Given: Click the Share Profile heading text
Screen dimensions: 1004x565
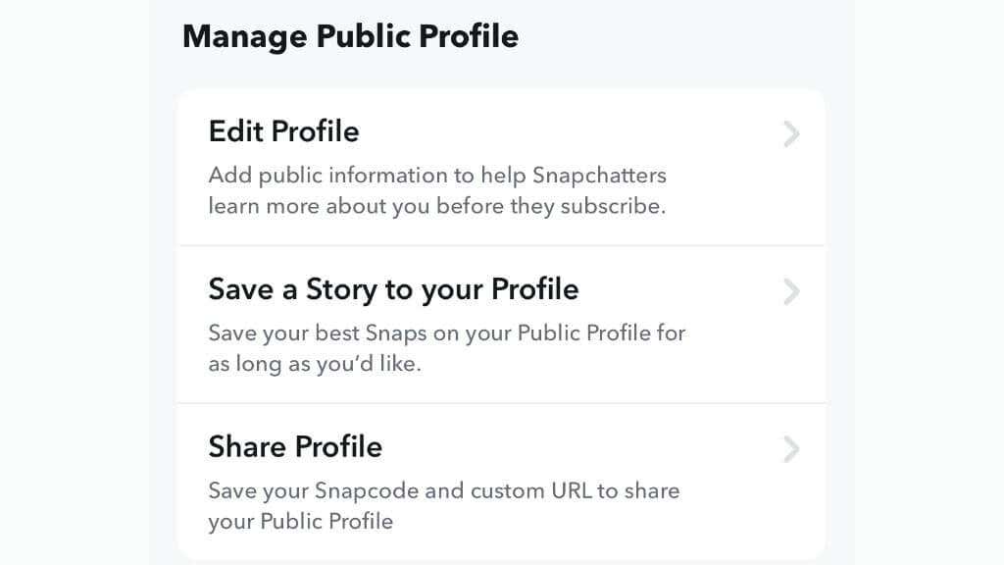Looking at the screenshot, I should 295,446.
